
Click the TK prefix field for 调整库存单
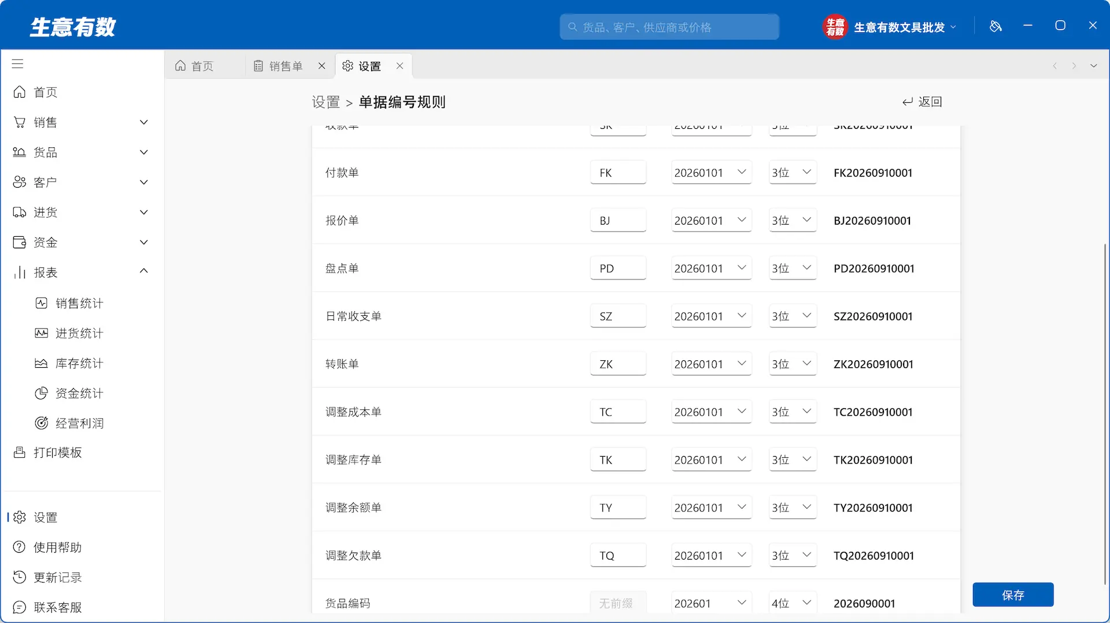pos(618,460)
